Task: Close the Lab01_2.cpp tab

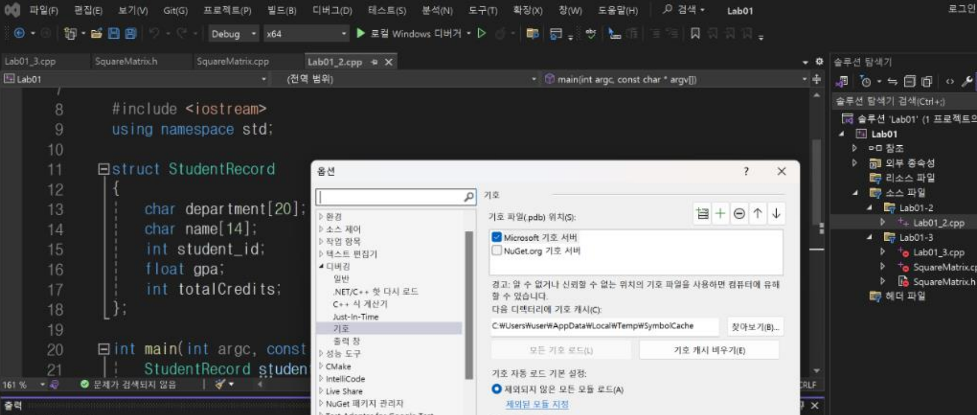Action: (x=388, y=62)
